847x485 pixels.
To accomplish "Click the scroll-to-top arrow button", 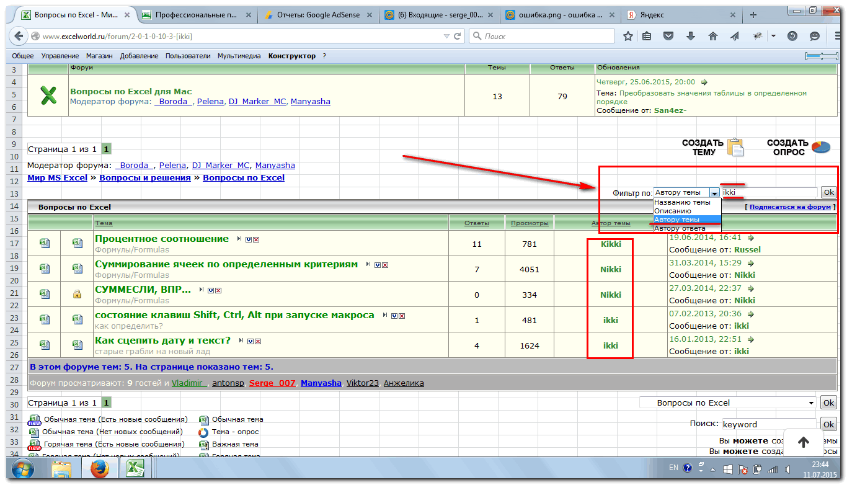I will pos(804,442).
